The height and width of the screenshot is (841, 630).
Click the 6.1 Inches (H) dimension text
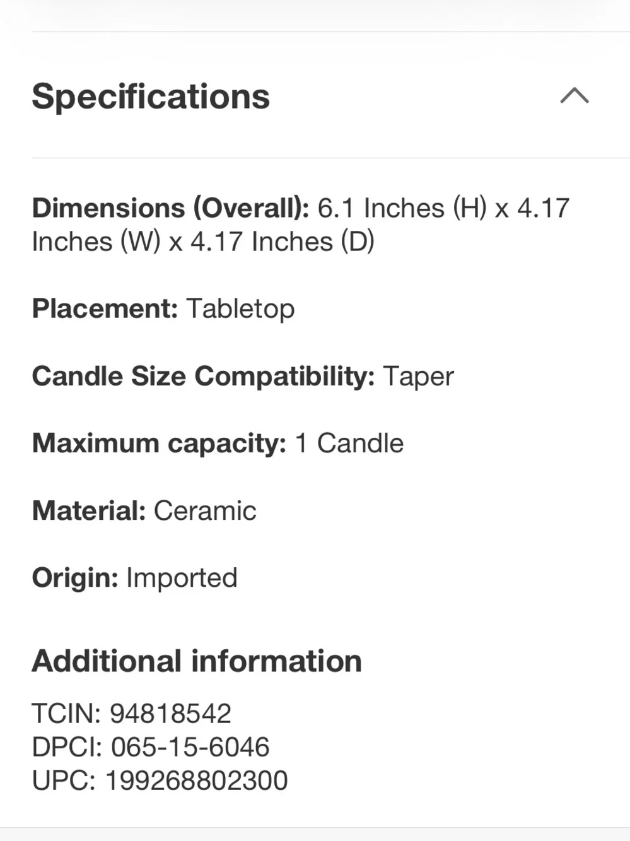(402, 208)
